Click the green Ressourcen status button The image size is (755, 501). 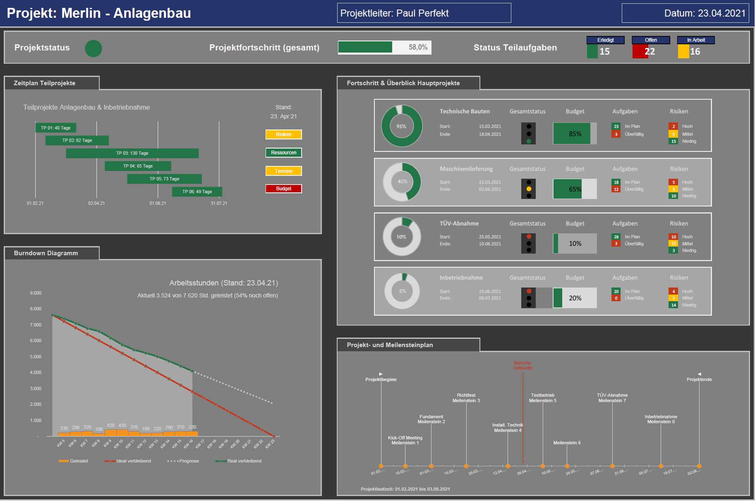click(x=283, y=153)
